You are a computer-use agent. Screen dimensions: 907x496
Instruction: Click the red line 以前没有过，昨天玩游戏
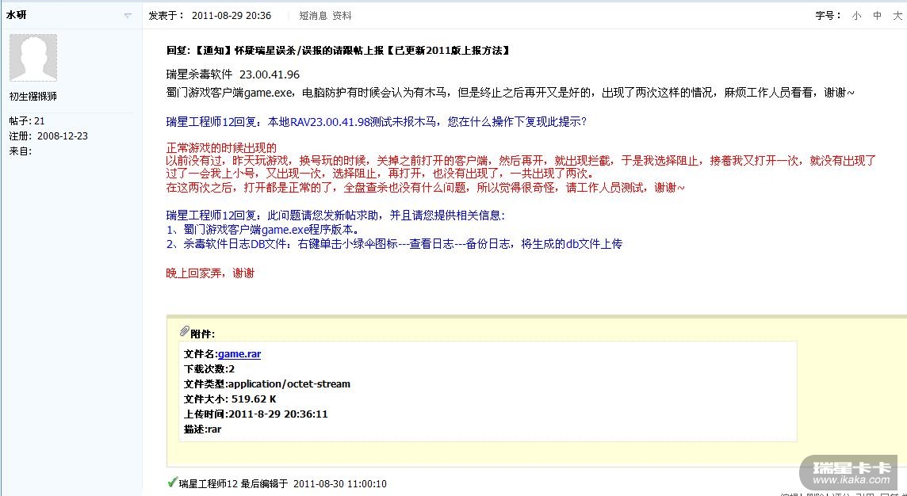pyautogui.click(x=521, y=161)
